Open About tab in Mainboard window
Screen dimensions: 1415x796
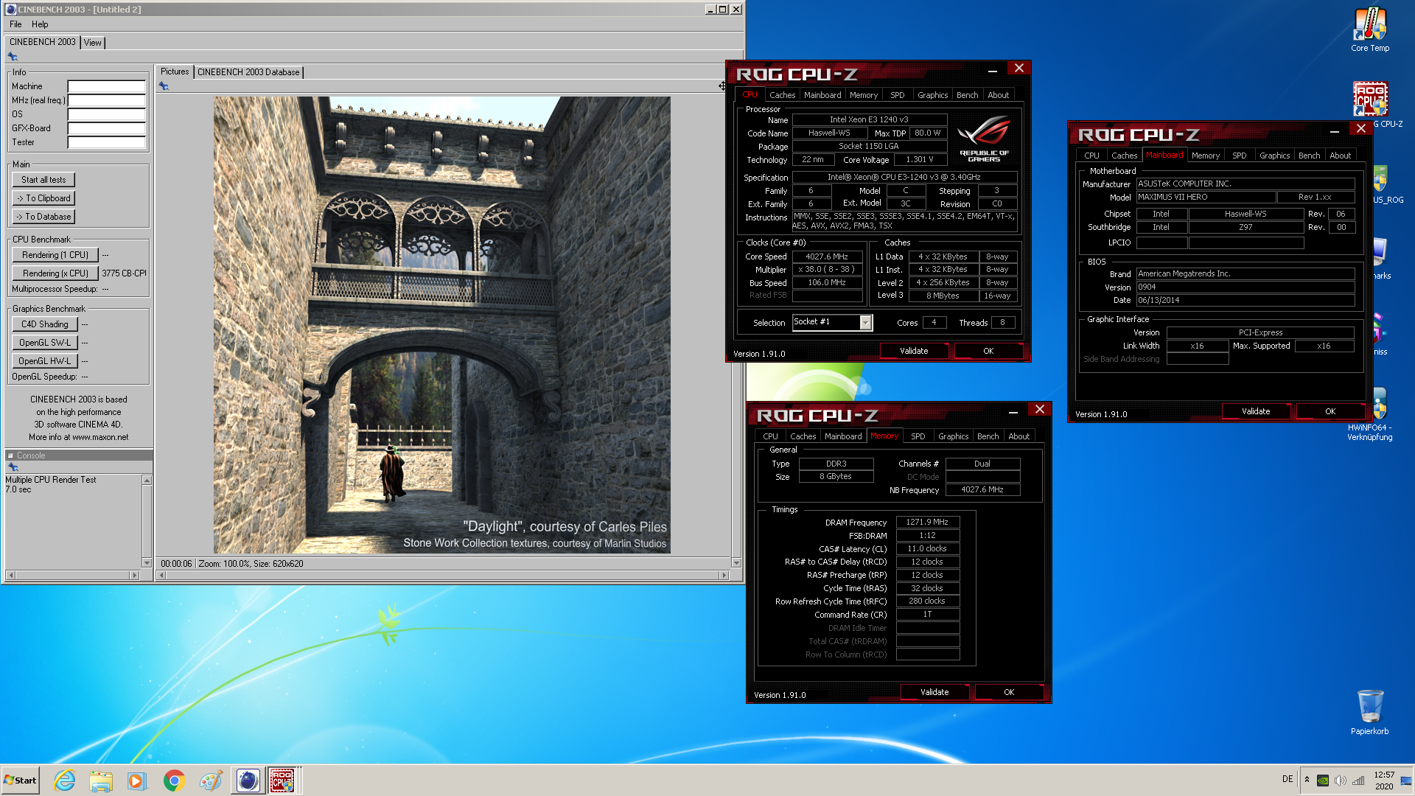click(x=1340, y=156)
